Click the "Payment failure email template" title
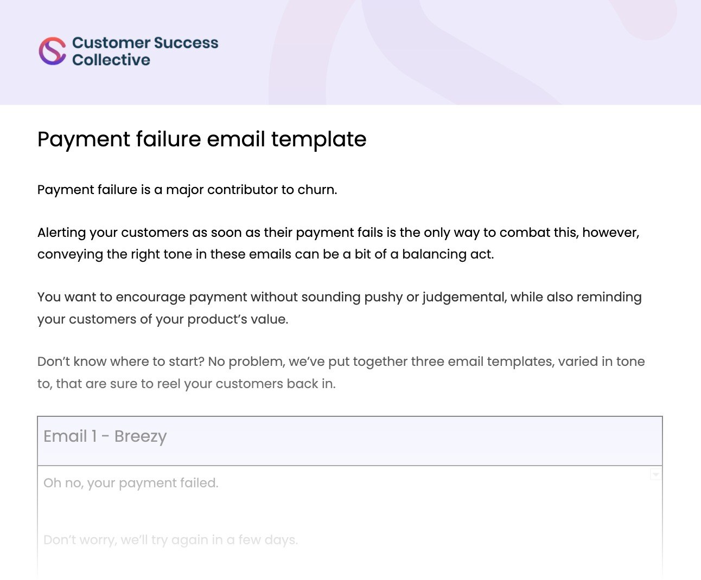This screenshot has height=580, width=701. tap(202, 139)
